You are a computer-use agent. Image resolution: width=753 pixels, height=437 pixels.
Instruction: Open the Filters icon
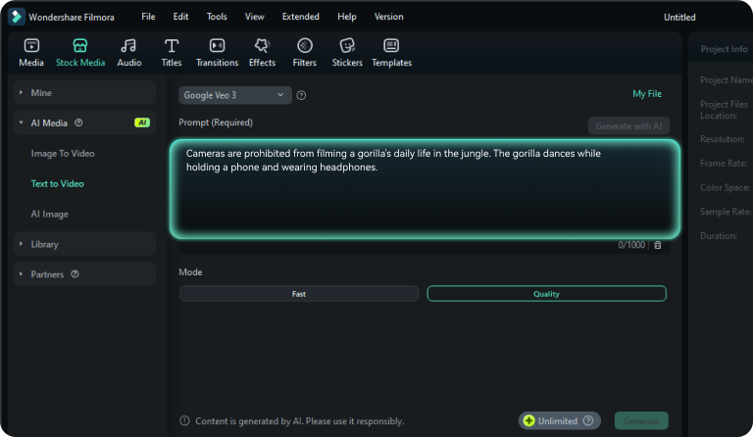point(305,46)
